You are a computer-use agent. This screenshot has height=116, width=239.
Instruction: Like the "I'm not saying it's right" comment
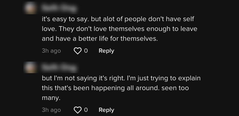78,110
